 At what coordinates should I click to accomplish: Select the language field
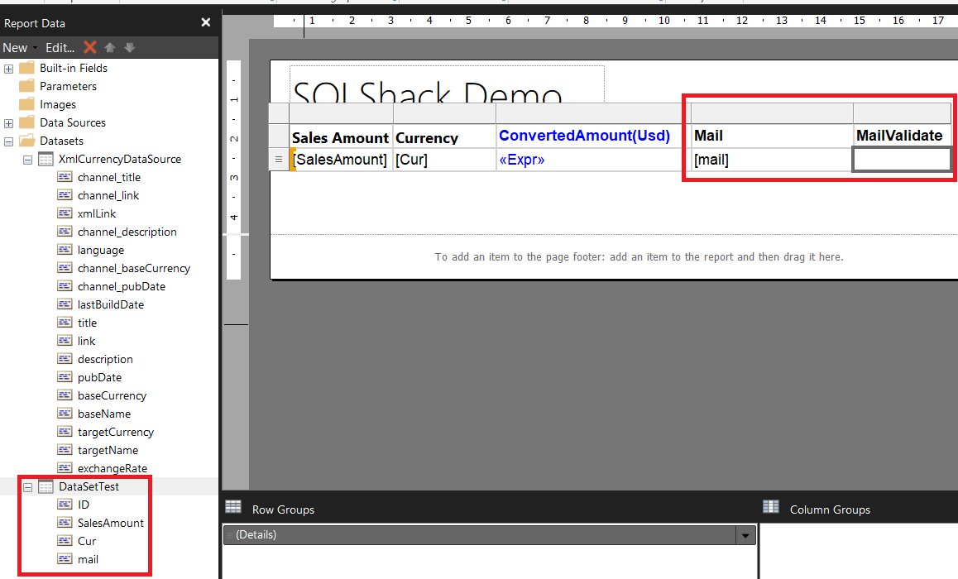click(x=101, y=250)
